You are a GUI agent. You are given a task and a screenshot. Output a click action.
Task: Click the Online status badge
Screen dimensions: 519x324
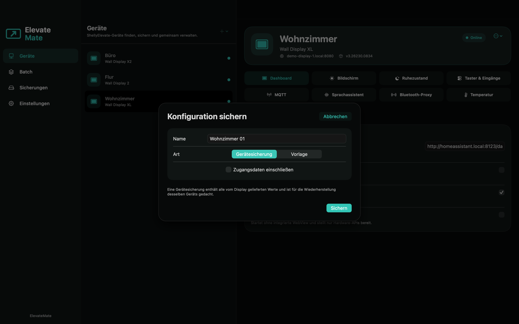[x=474, y=37]
